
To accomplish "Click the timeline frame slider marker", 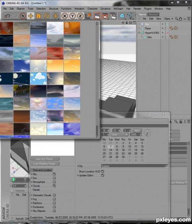I will click(x=13, y=180).
